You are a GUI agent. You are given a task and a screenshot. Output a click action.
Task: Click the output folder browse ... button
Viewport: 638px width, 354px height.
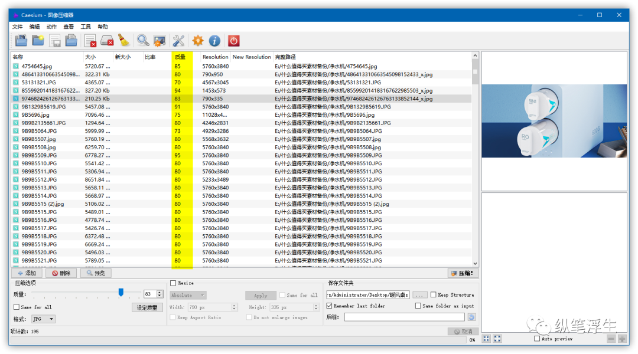[419, 295]
